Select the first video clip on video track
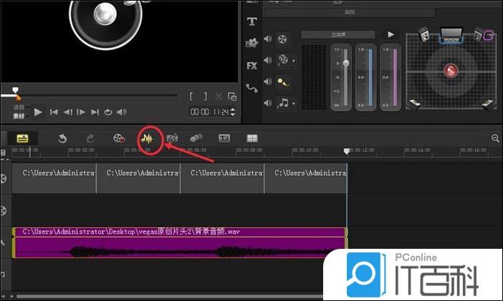503x301 pixels. click(x=54, y=178)
